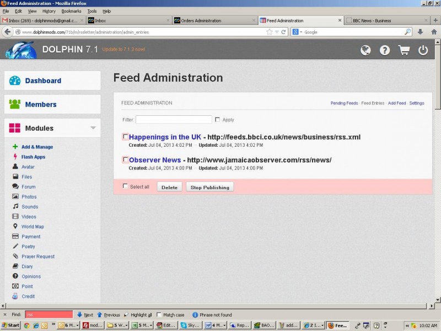The height and width of the screenshot is (331, 441).
Task: Click the Update to 7.1.3 now link
Action: click(123, 49)
